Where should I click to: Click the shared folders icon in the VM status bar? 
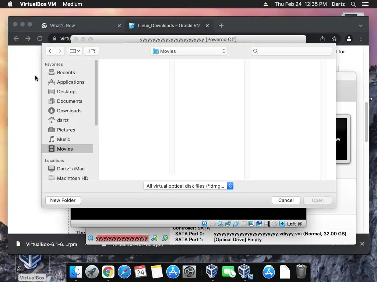click(x=243, y=224)
